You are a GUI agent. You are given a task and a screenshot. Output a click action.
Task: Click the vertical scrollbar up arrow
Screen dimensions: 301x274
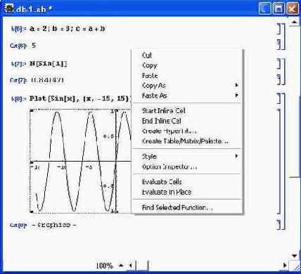(x=295, y=22)
